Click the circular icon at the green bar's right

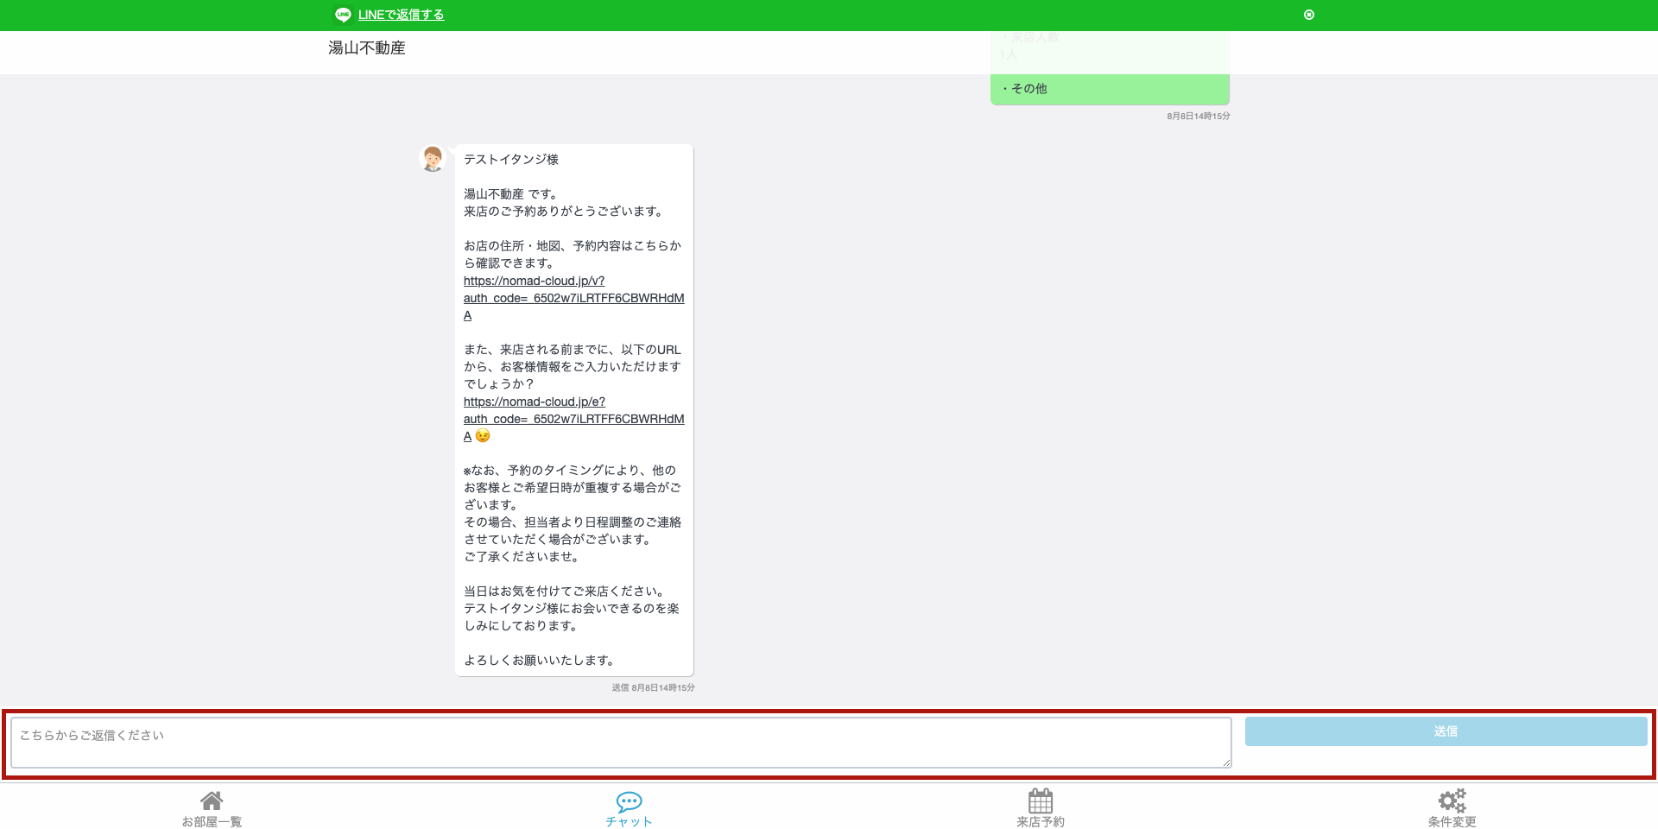point(1309,15)
